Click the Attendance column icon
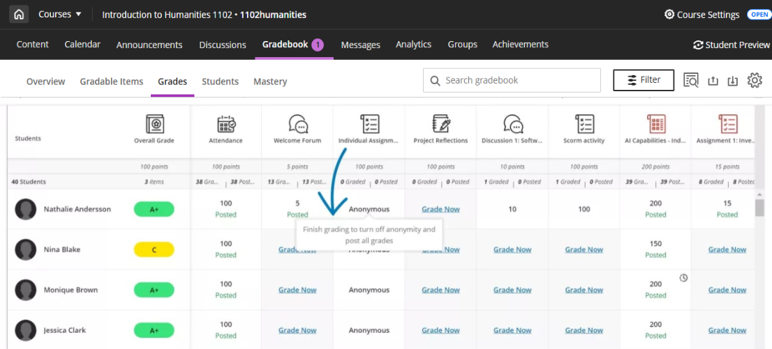 point(226,124)
